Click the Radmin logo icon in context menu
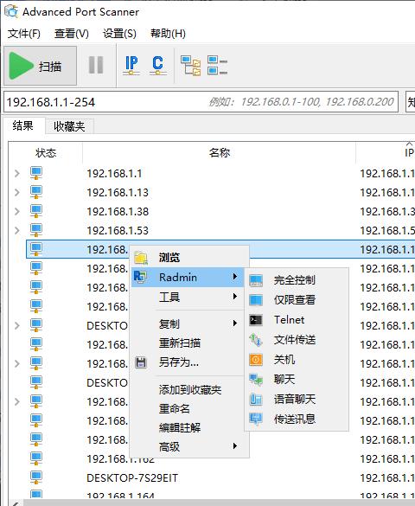Image resolution: width=415 pixels, height=506 pixels. pos(140,277)
